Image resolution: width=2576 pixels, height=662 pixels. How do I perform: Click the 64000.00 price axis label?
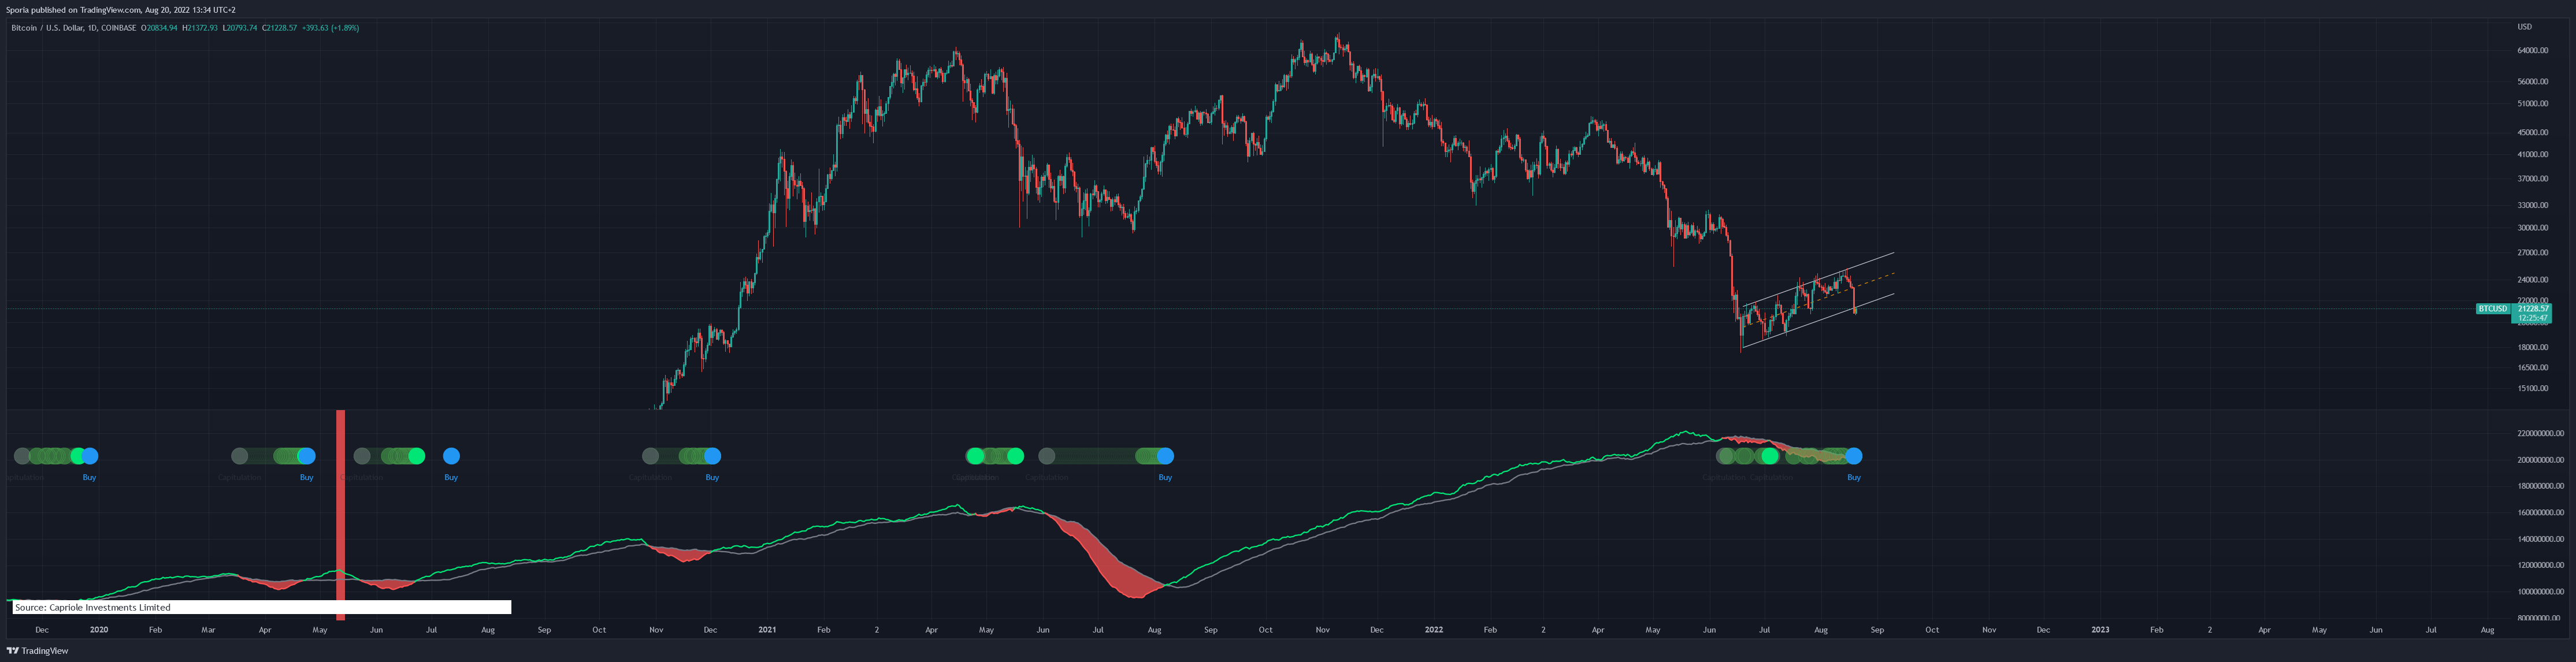[x=2532, y=50]
